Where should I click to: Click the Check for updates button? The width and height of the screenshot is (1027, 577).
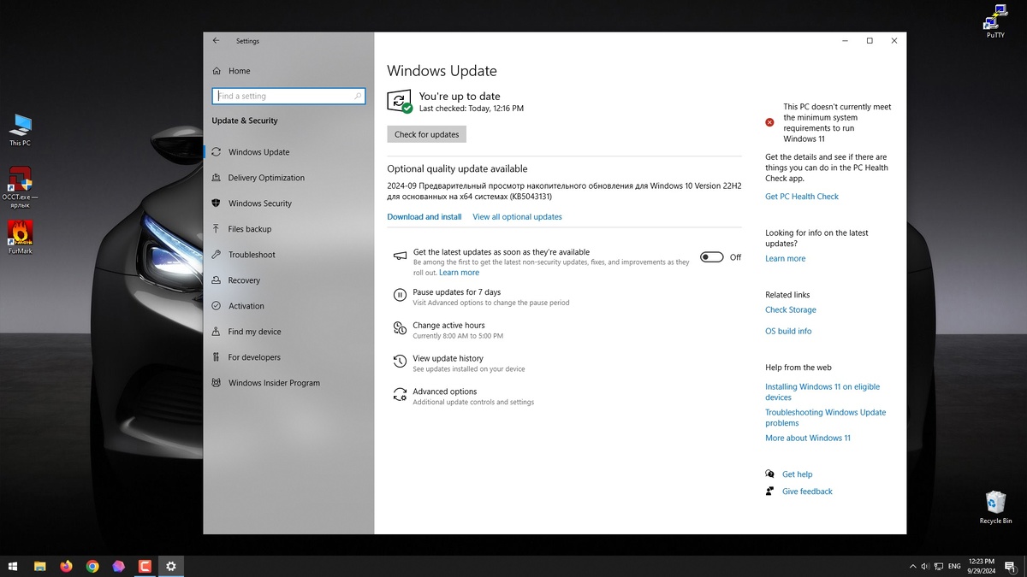[426, 134]
